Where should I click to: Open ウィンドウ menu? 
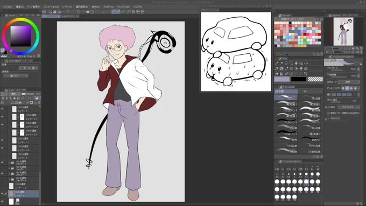[123, 7]
